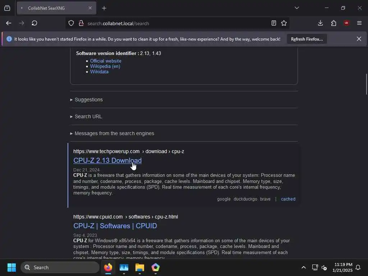The height and width of the screenshot is (276, 368).
Task: Close the CollabNet SearXNG tab
Action: coord(90,8)
